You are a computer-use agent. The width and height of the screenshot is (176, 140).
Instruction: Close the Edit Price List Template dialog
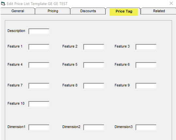[x=171, y=3]
